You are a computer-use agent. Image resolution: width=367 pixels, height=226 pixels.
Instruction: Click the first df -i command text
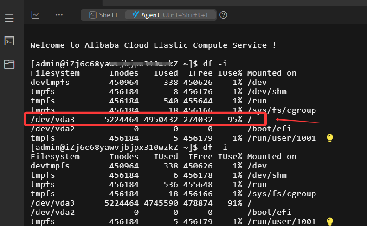215,64
